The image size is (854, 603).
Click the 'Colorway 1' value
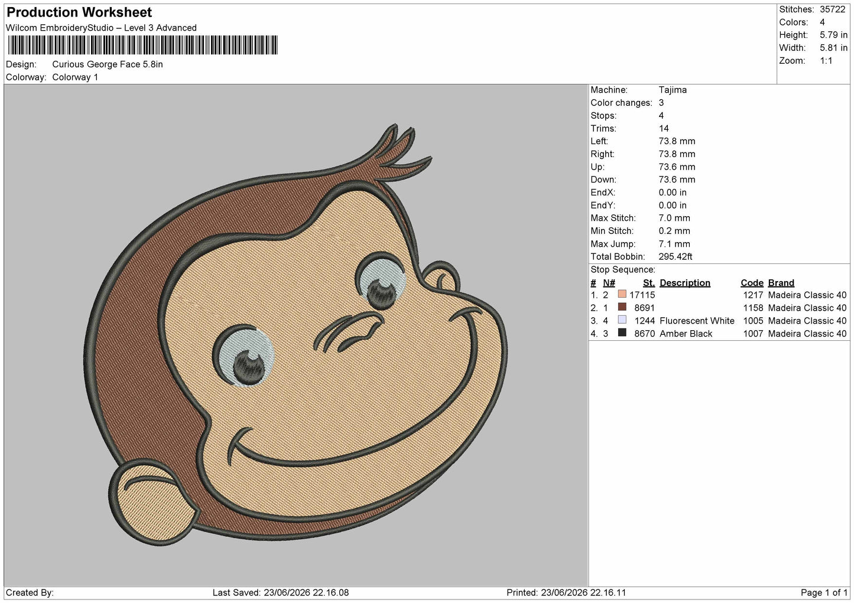tap(75, 77)
